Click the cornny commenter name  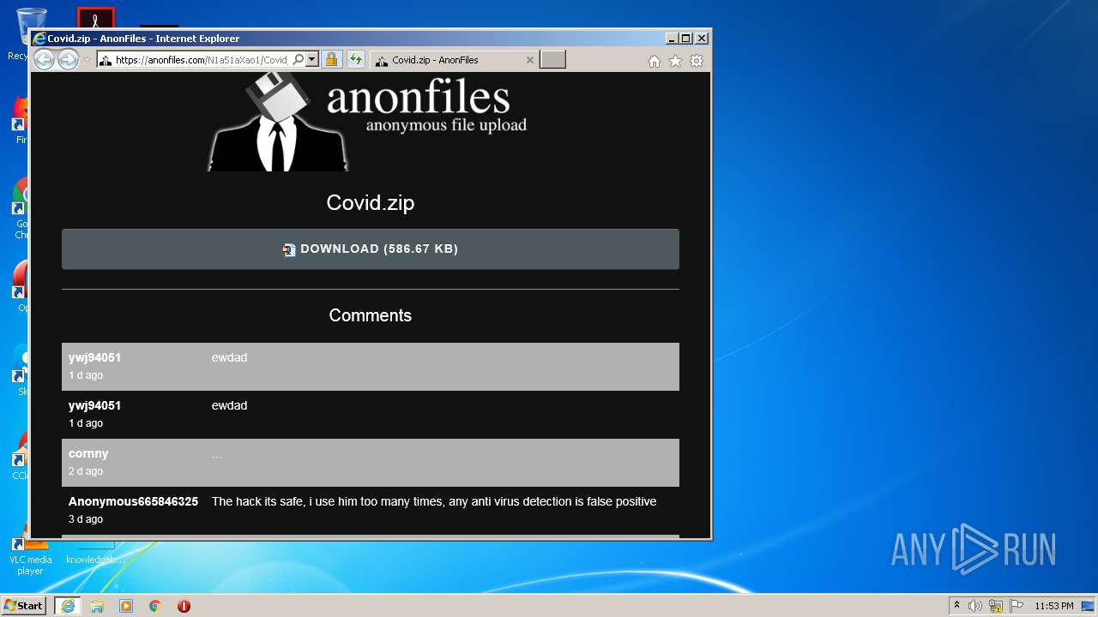tap(88, 453)
